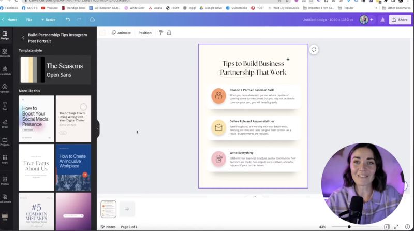
Task: Open the YouTube bookmark
Action: (50, 8)
